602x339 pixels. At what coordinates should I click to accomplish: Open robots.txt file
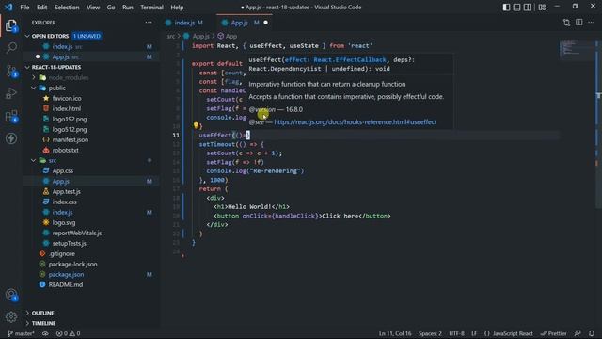65,151
